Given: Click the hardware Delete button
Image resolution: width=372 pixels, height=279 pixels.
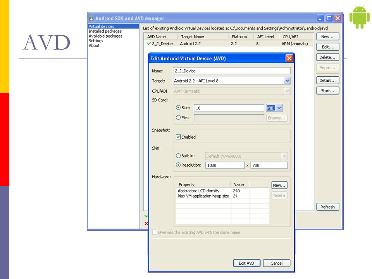Looking at the screenshot, I should pos(279,195).
